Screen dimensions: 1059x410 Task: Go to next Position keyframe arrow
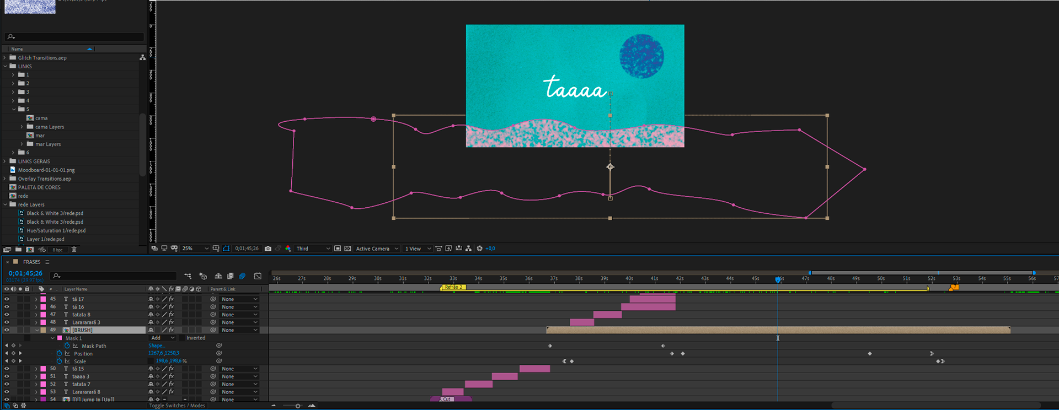tap(20, 353)
